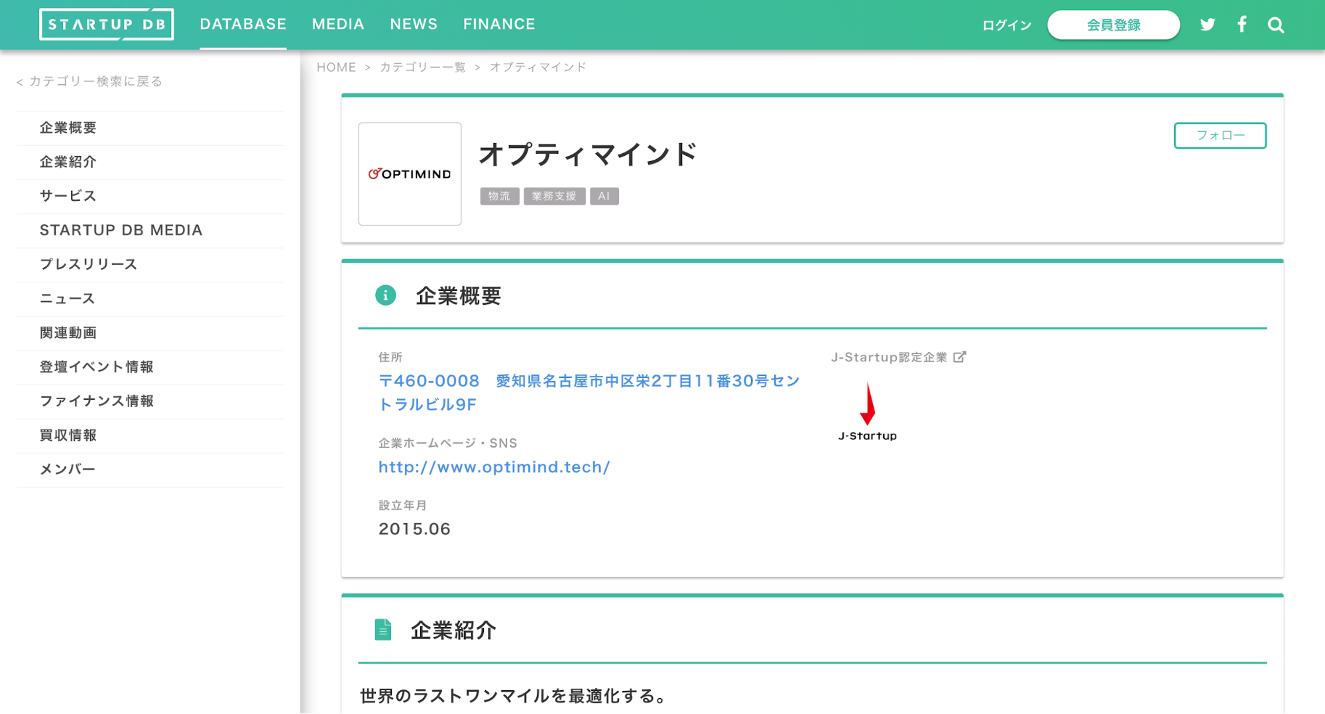Image resolution: width=1325 pixels, height=714 pixels.
Task: Click the フォロー button
Action: coord(1220,135)
